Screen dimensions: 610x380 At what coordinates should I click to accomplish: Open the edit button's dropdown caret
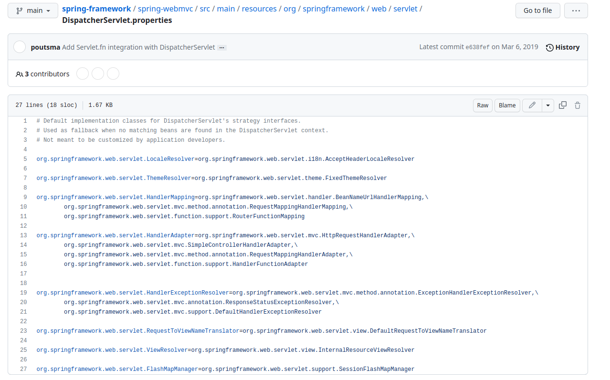point(547,105)
